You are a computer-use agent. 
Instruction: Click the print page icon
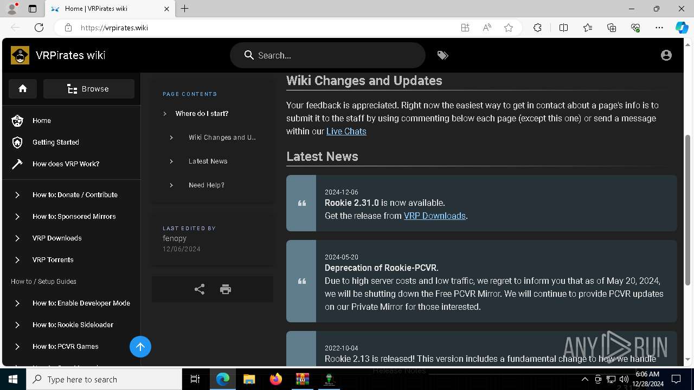226,289
